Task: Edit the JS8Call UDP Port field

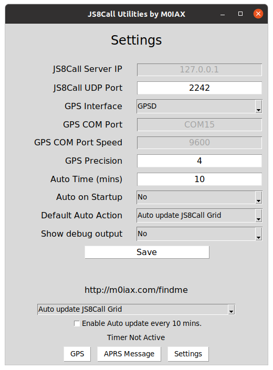Action: [199, 88]
